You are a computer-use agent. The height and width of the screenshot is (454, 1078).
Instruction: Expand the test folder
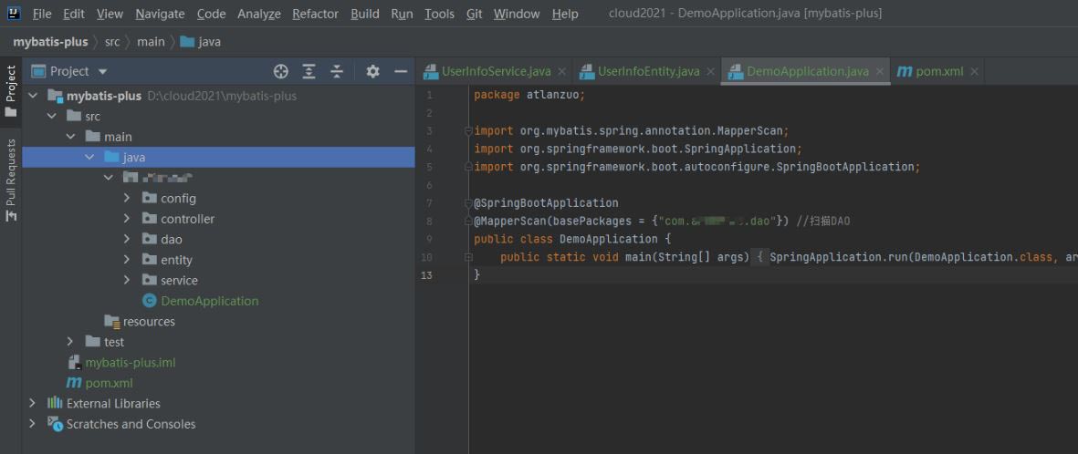pyautogui.click(x=70, y=342)
